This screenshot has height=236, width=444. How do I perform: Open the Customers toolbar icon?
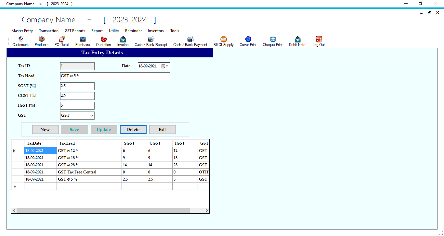(x=20, y=41)
